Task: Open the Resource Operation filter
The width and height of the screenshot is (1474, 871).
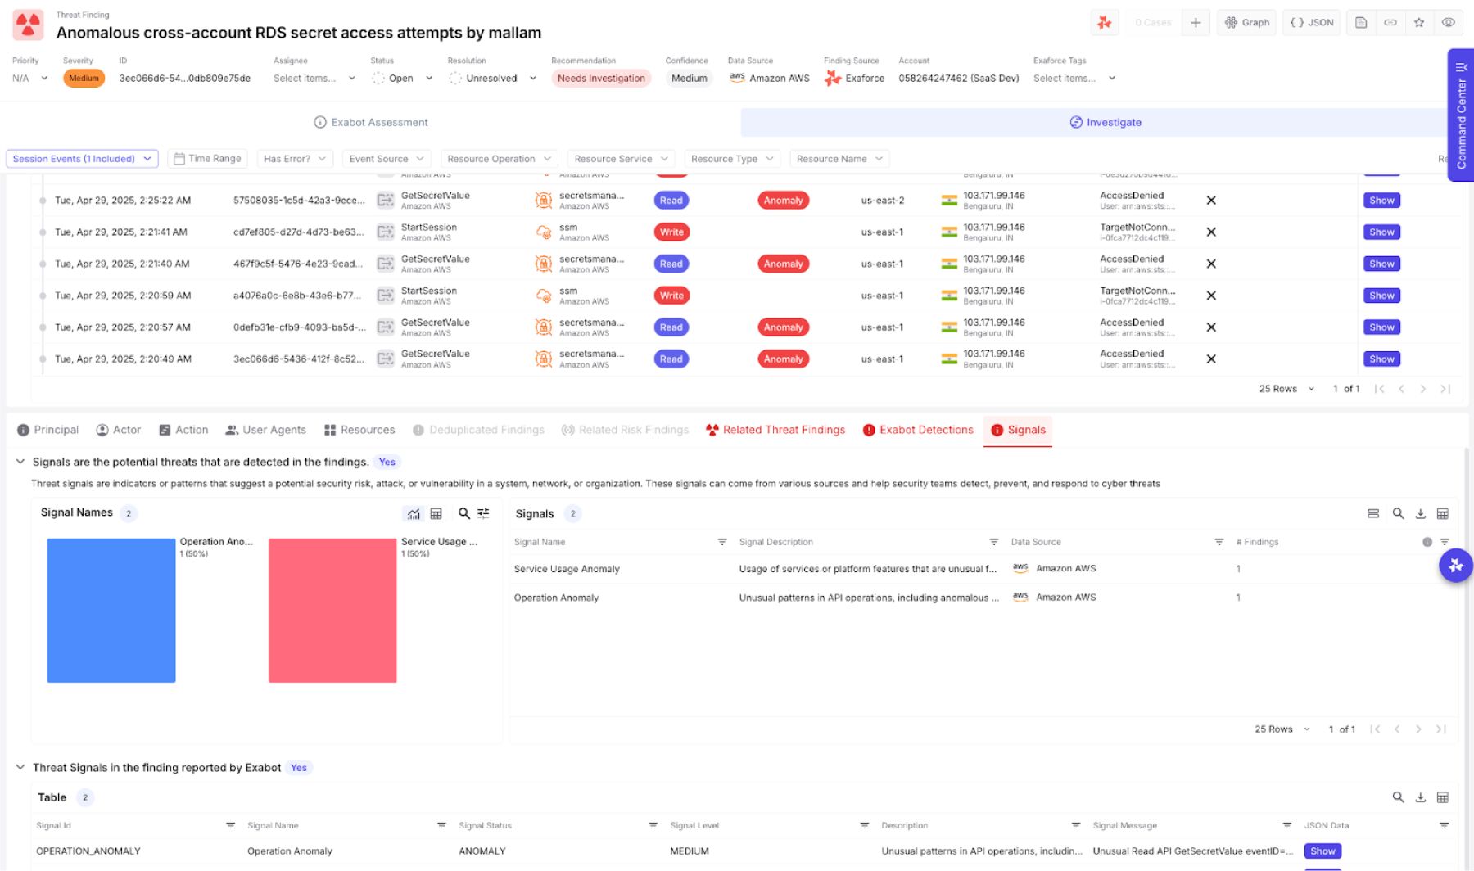Action: tap(499, 159)
